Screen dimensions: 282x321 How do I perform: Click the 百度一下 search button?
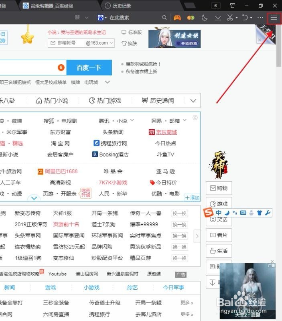tap(89, 67)
